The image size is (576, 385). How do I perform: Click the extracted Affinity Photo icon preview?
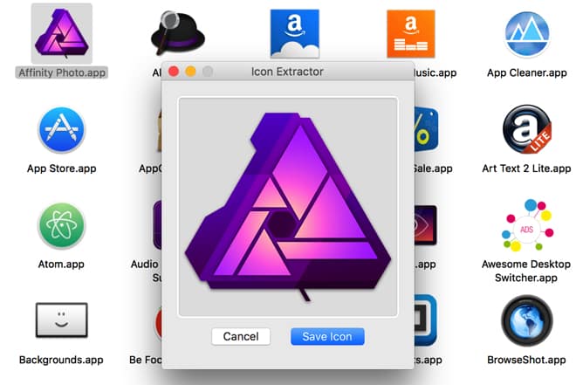point(288,206)
